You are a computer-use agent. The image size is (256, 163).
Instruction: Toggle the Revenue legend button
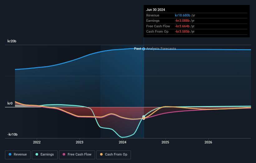pos(18,155)
